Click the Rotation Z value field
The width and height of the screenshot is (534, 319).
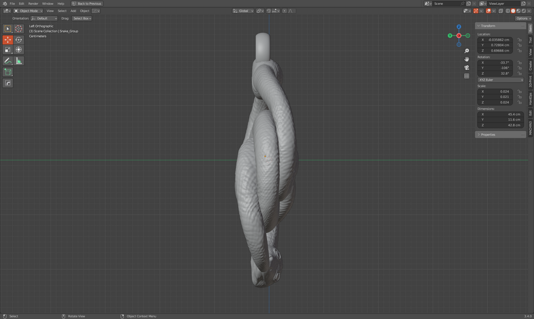tap(495, 73)
